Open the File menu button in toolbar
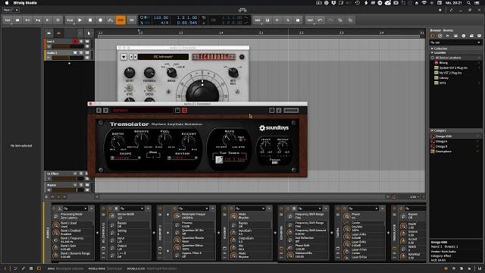Viewport: 485px width, 273px height. coord(8,20)
